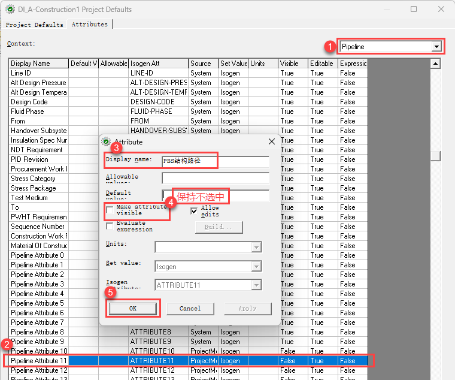Select the Pipeline Attribute 11 row
The width and height of the screenshot is (455, 380).
pos(39,361)
